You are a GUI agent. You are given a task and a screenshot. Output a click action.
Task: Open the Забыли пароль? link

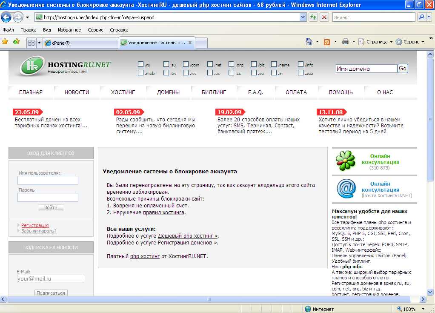click(39, 231)
